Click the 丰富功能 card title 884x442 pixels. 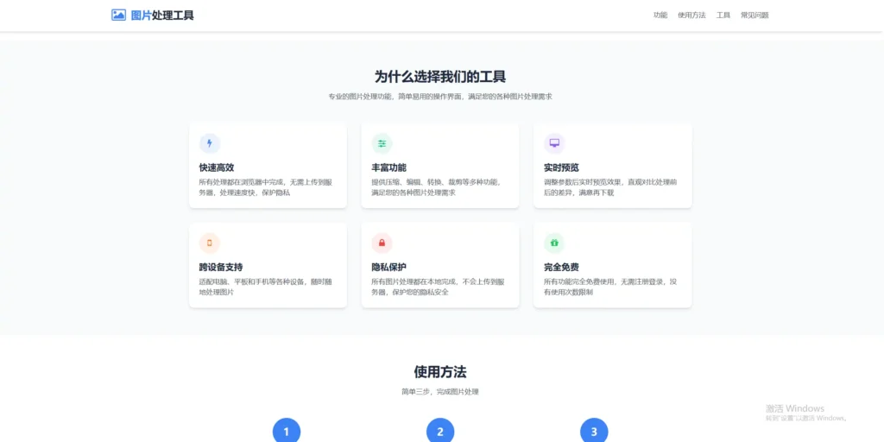pos(389,167)
